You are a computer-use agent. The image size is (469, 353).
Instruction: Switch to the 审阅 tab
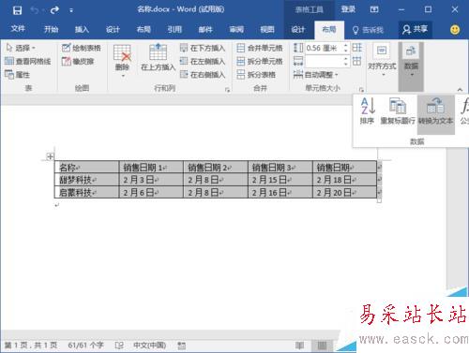click(x=236, y=29)
